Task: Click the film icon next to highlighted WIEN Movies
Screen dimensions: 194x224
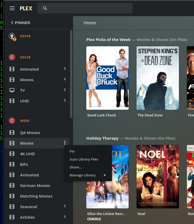Action: [12, 143]
